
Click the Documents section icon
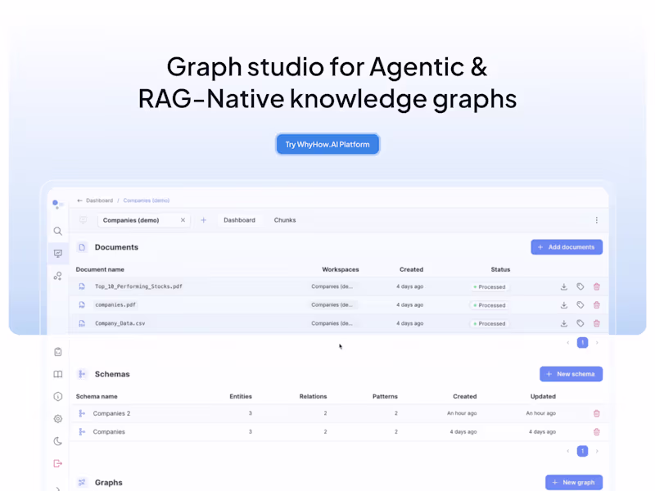[82, 247]
